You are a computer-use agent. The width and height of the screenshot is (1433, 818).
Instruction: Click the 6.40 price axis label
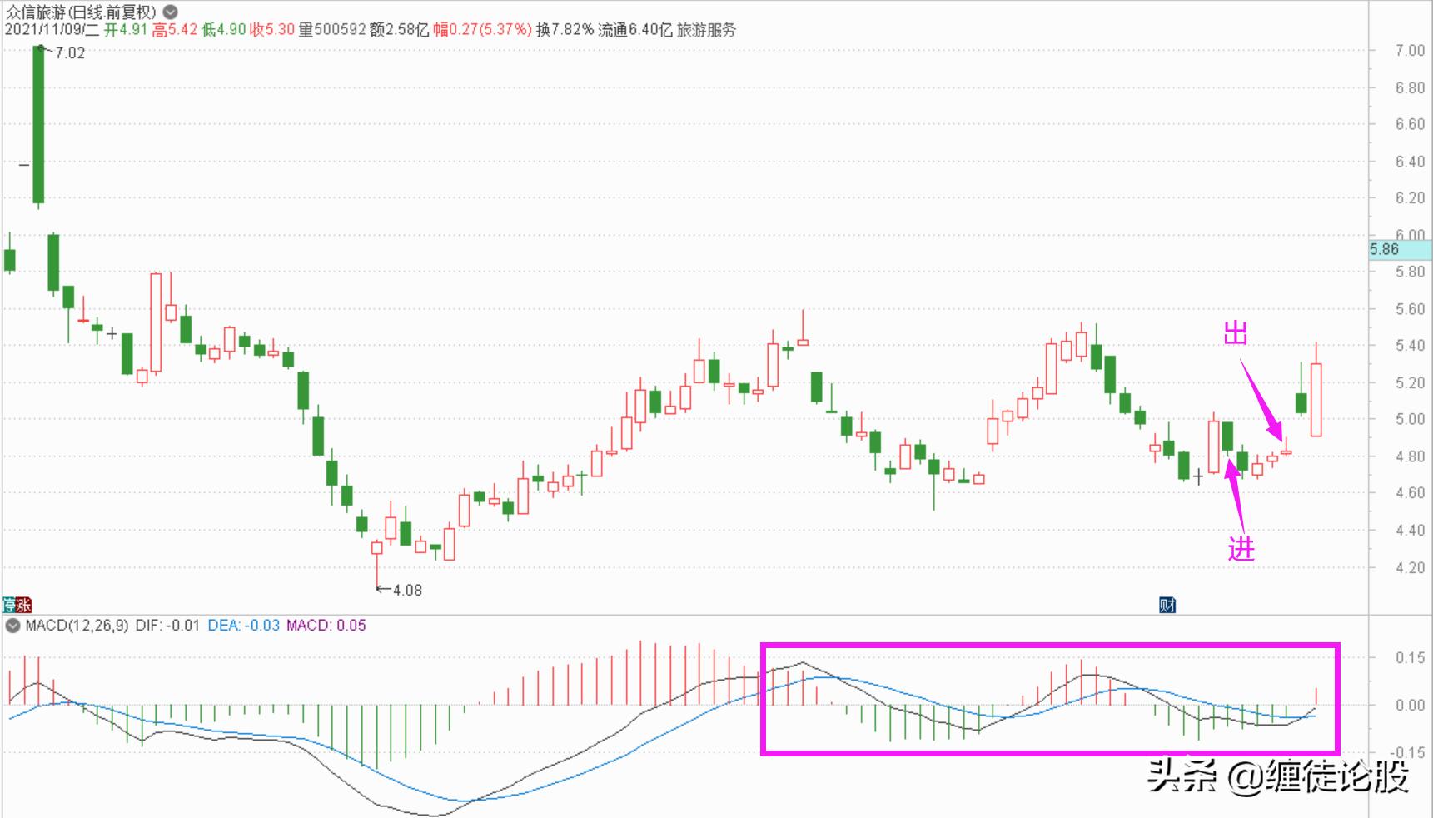(1410, 162)
